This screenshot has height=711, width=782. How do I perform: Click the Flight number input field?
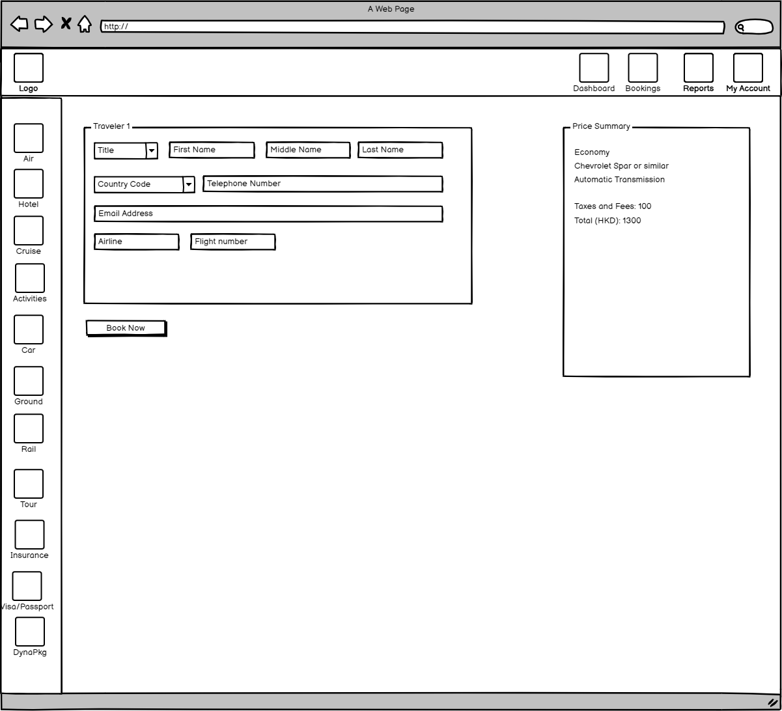(233, 242)
